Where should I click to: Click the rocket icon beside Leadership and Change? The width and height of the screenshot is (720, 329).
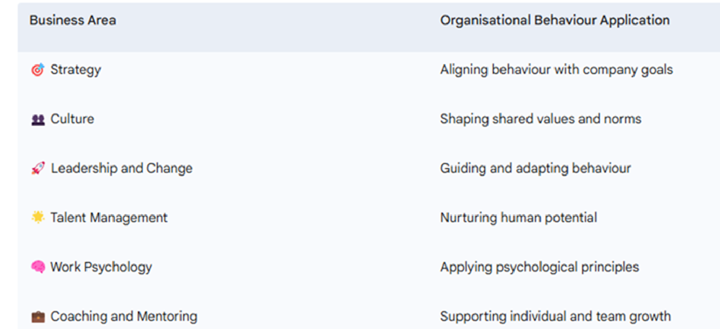pyautogui.click(x=38, y=168)
